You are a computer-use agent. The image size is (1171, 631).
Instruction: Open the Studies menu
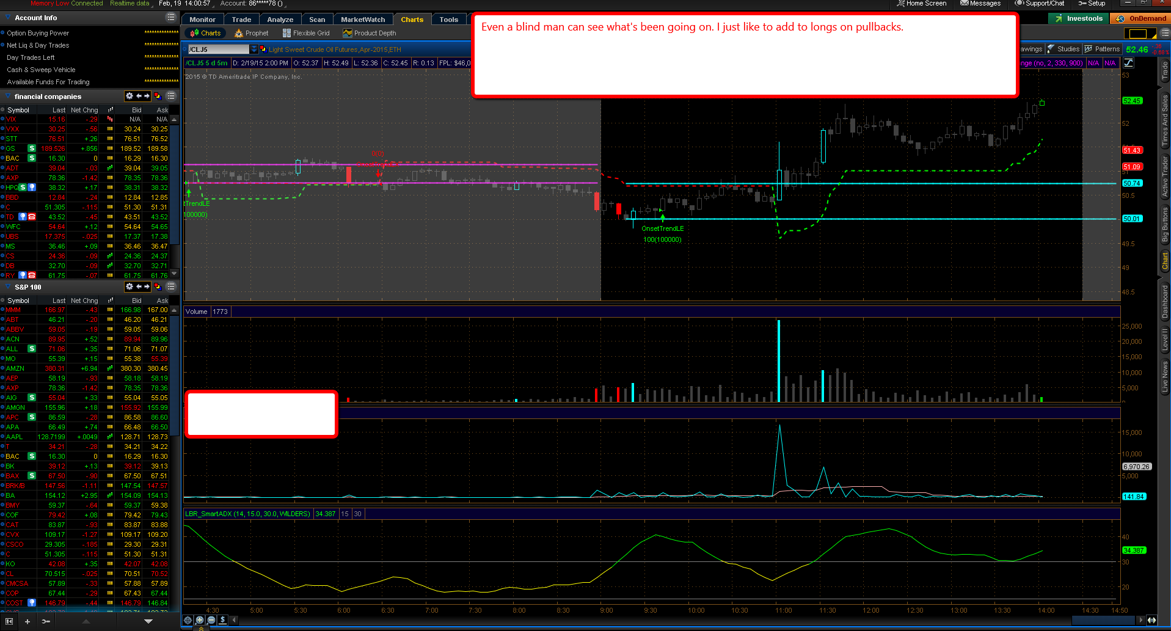point(1063,49)
